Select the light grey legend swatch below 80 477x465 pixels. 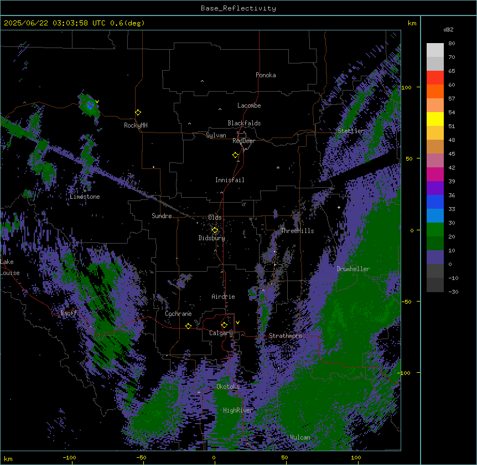pyautogui.click(x=435, y=50)
